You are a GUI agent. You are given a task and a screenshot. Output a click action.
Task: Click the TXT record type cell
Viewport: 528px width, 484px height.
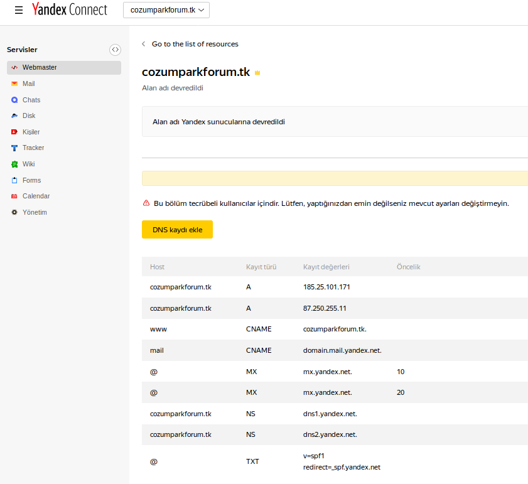click(252, 462)
